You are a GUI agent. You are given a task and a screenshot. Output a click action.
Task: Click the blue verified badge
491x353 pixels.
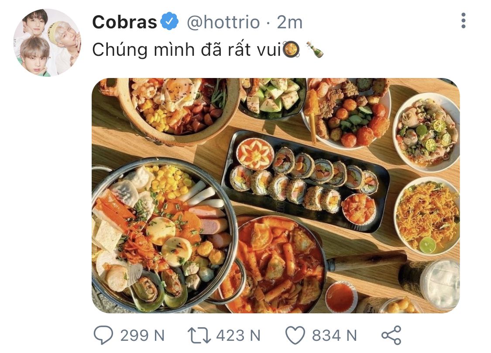click(169, 21)
